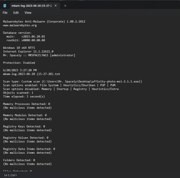Viewport: 180px width, 178px height.
Task: Click the 'Protection: Enabled' line
Action: click(19, 63)
